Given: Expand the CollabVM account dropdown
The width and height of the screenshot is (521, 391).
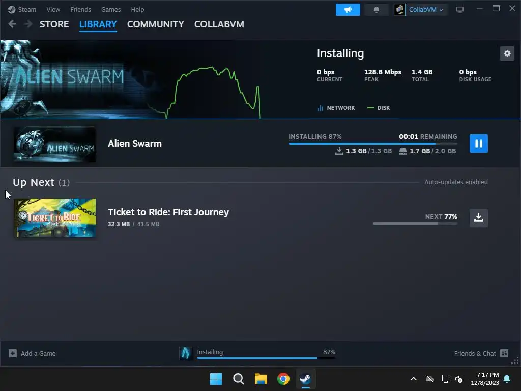Looking at the screenshot, I should [x=426, y=10].
